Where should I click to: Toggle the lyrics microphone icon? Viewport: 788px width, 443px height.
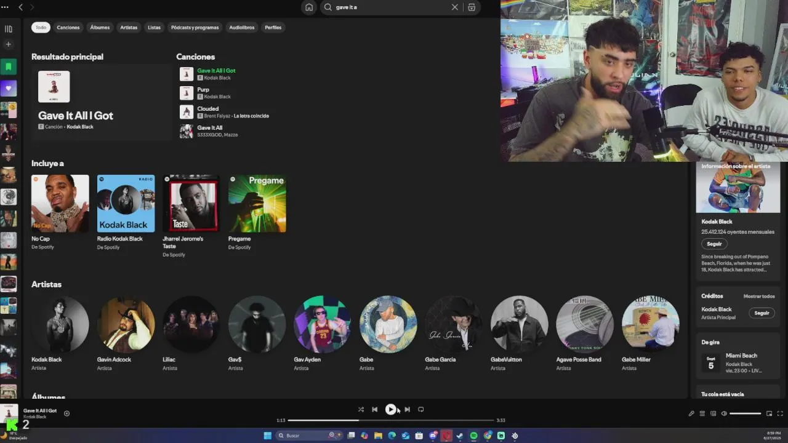tap(691, 413)
